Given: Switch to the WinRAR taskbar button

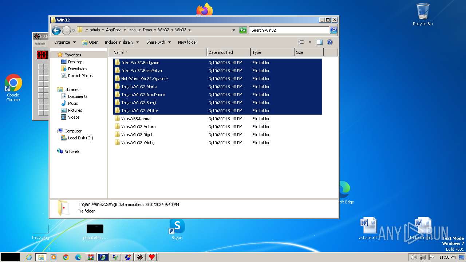Looking at the screenshot, I should tap(91, 257).
